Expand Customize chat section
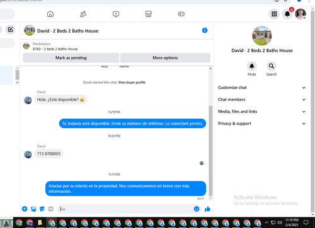This screenshot has width=315, height=228. point(261,87)
